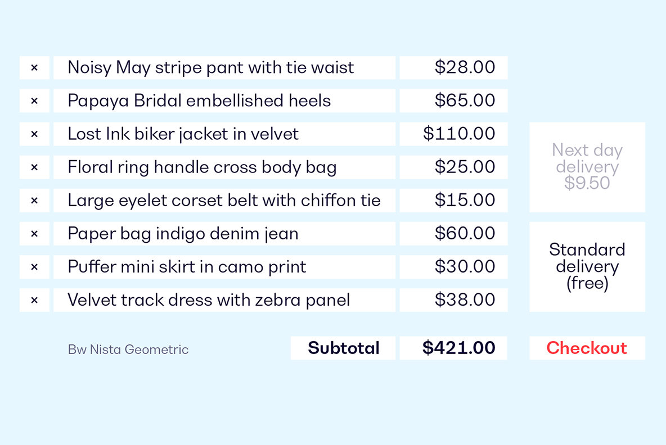This screenshot has width=666, height=445.
Task: Remove Noisy May stripe pant item
Action: 34,67
